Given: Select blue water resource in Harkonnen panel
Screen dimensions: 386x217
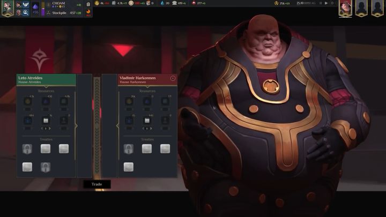Looking at the screenshot, I should click(x=129, y=121).
